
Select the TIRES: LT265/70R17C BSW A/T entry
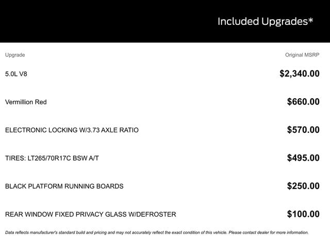coord(52,158)
